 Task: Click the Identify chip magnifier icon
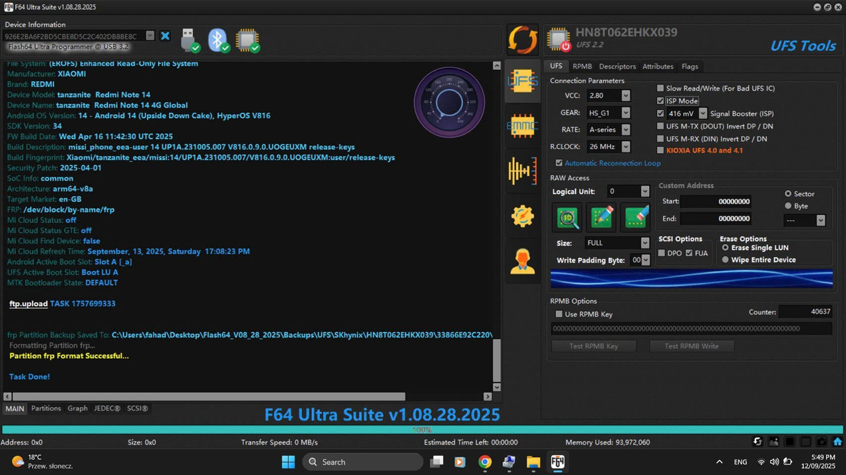pyautogui.click(x=568, y=217)
